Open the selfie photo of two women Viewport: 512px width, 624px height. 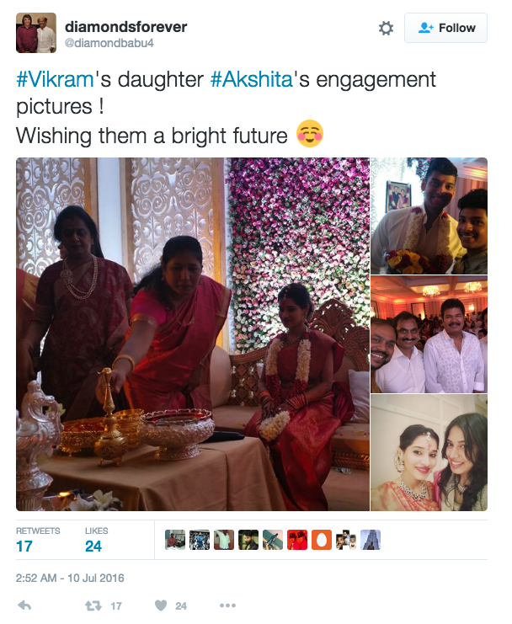pyautogui.click(x=429, y=453)
